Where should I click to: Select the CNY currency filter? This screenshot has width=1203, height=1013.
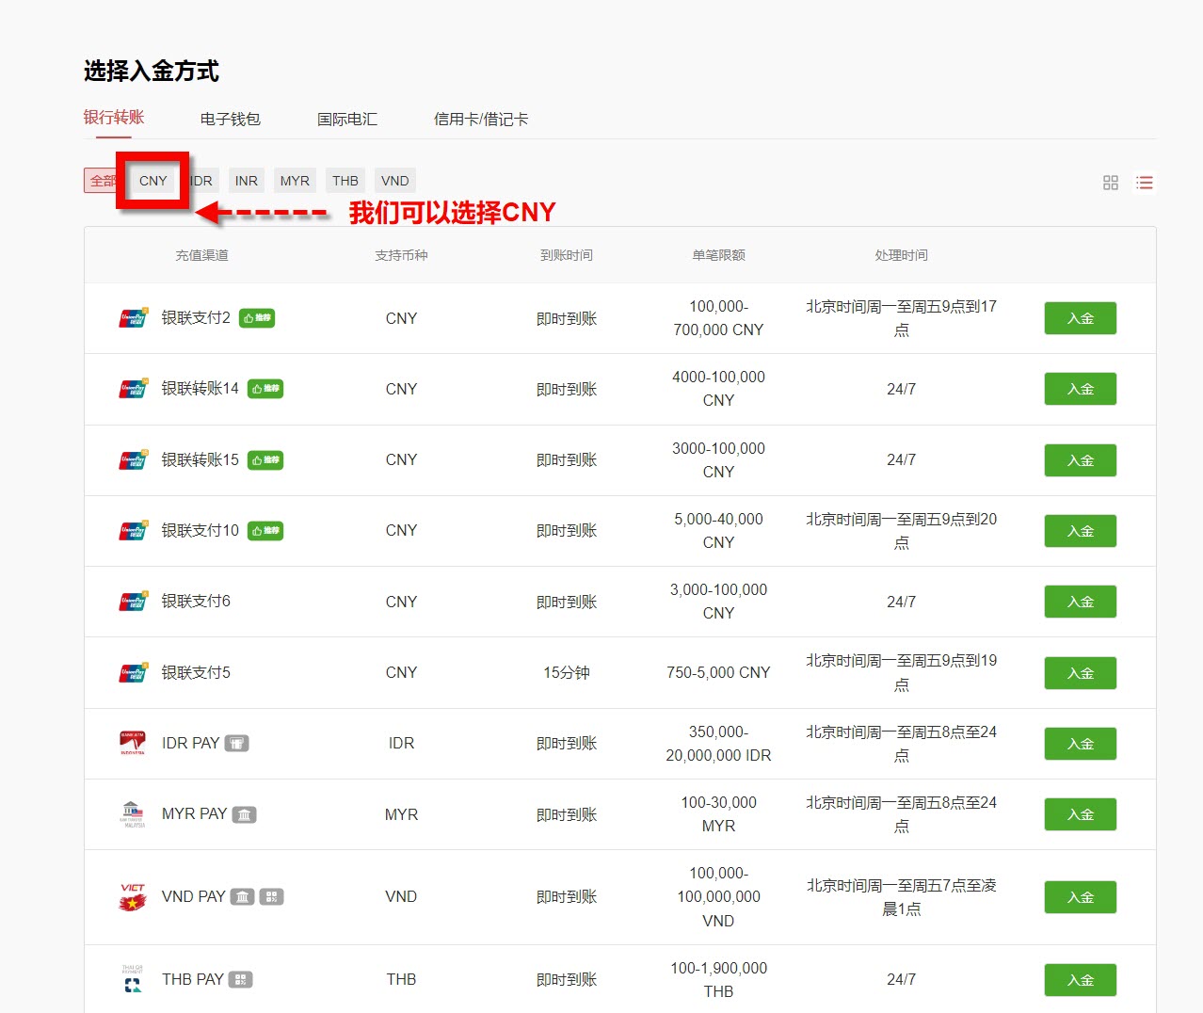pos(153,181)
